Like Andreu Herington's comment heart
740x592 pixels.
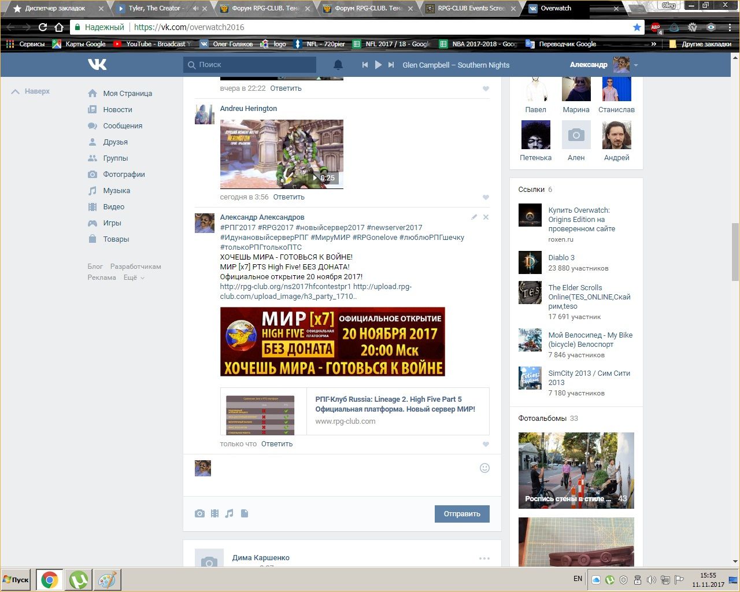pyautogui.click(x=486, y=198)
